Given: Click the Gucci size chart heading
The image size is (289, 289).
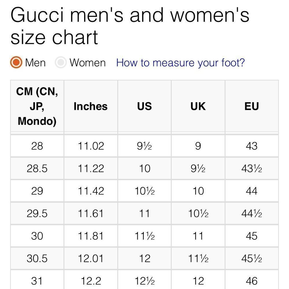Looking at the screenshot, I should tap(130, 26).
